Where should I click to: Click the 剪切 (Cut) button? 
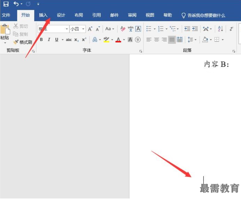pyautogui.click(x=21, y=26)
